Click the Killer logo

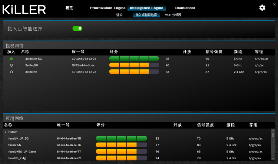[24, 9]
